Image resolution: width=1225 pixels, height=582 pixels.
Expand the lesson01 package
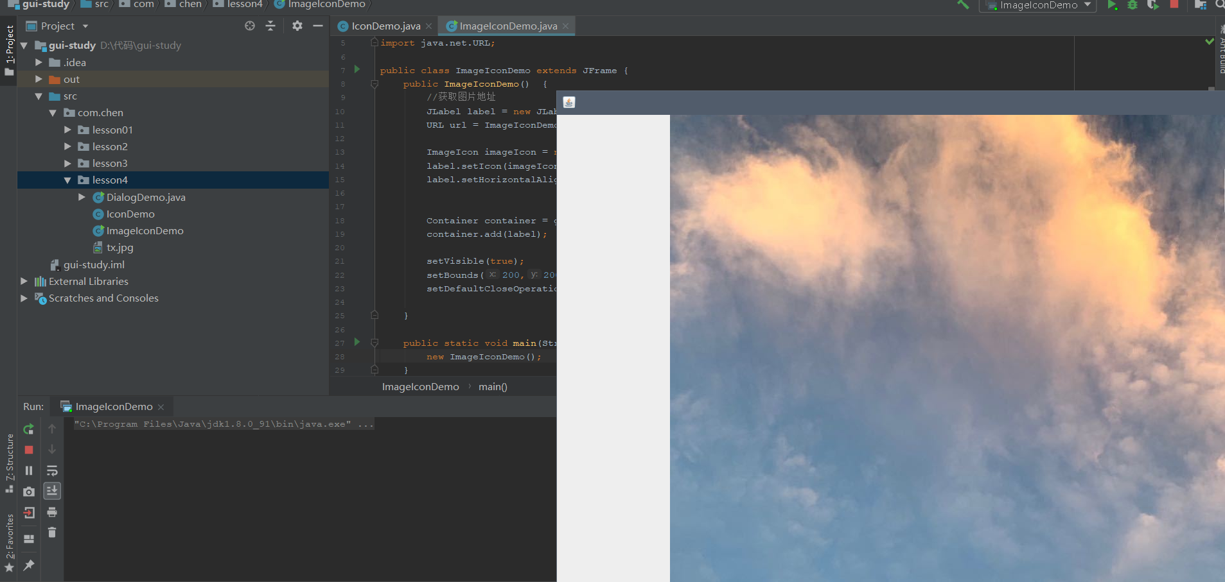(67, 130)
